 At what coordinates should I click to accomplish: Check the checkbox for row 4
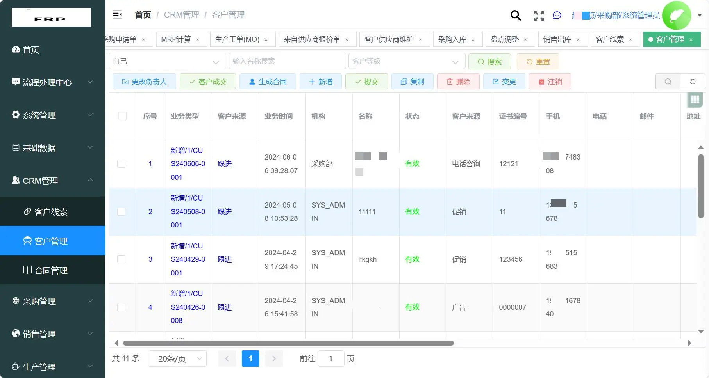pos(121,307)
